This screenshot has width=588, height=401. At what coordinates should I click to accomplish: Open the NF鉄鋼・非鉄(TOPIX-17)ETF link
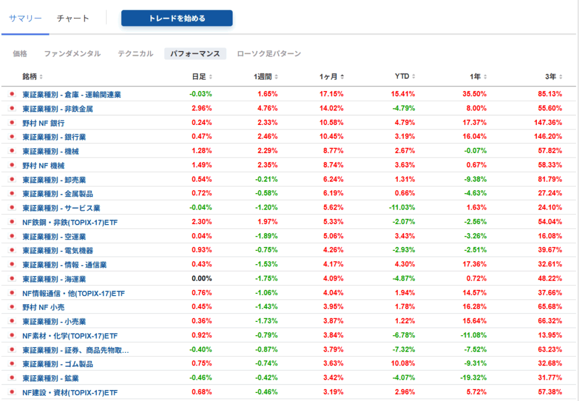tap(69, 222)
